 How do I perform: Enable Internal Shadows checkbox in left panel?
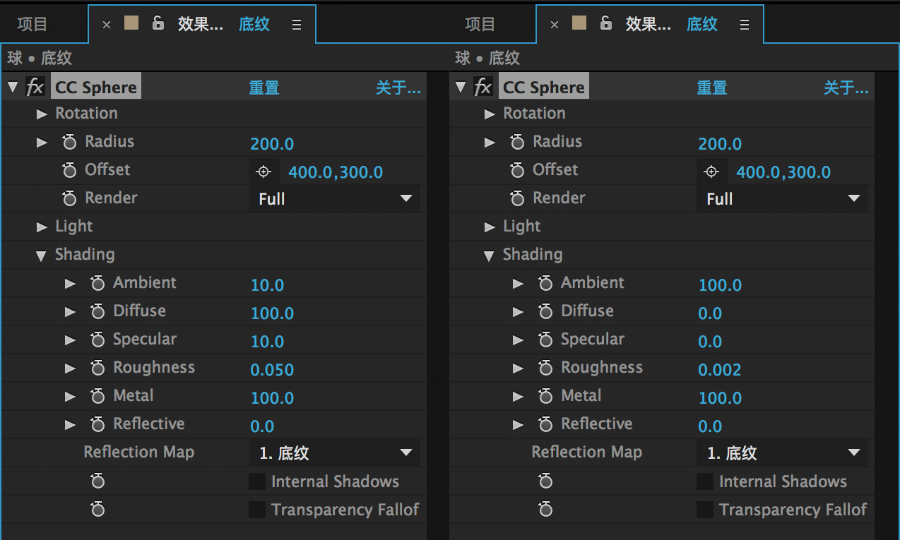point(257,481)
